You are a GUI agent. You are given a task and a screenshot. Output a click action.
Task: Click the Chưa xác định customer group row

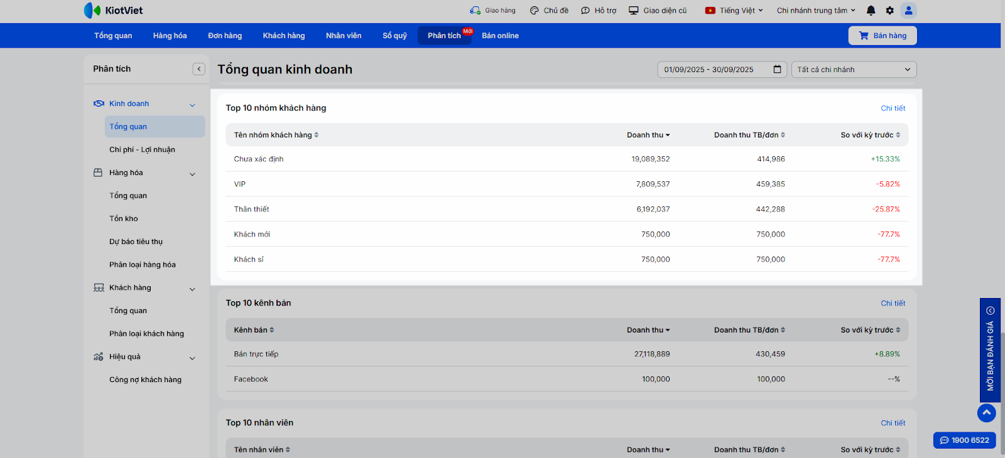pyautogui.click(x=567, y=159)
